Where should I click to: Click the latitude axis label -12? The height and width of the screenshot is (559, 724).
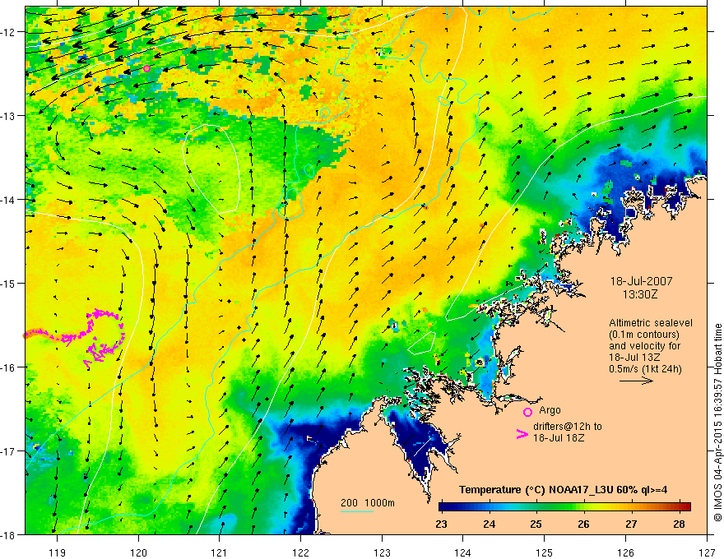point(10,32)
